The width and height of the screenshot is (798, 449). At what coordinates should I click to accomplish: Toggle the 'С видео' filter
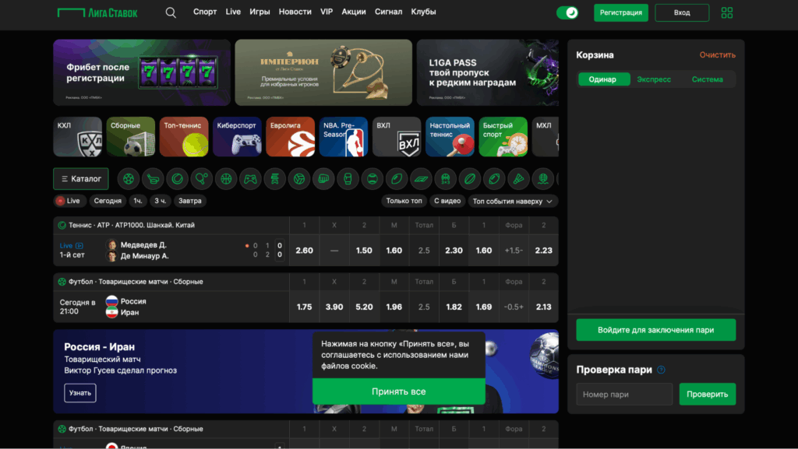pos(447,201)
